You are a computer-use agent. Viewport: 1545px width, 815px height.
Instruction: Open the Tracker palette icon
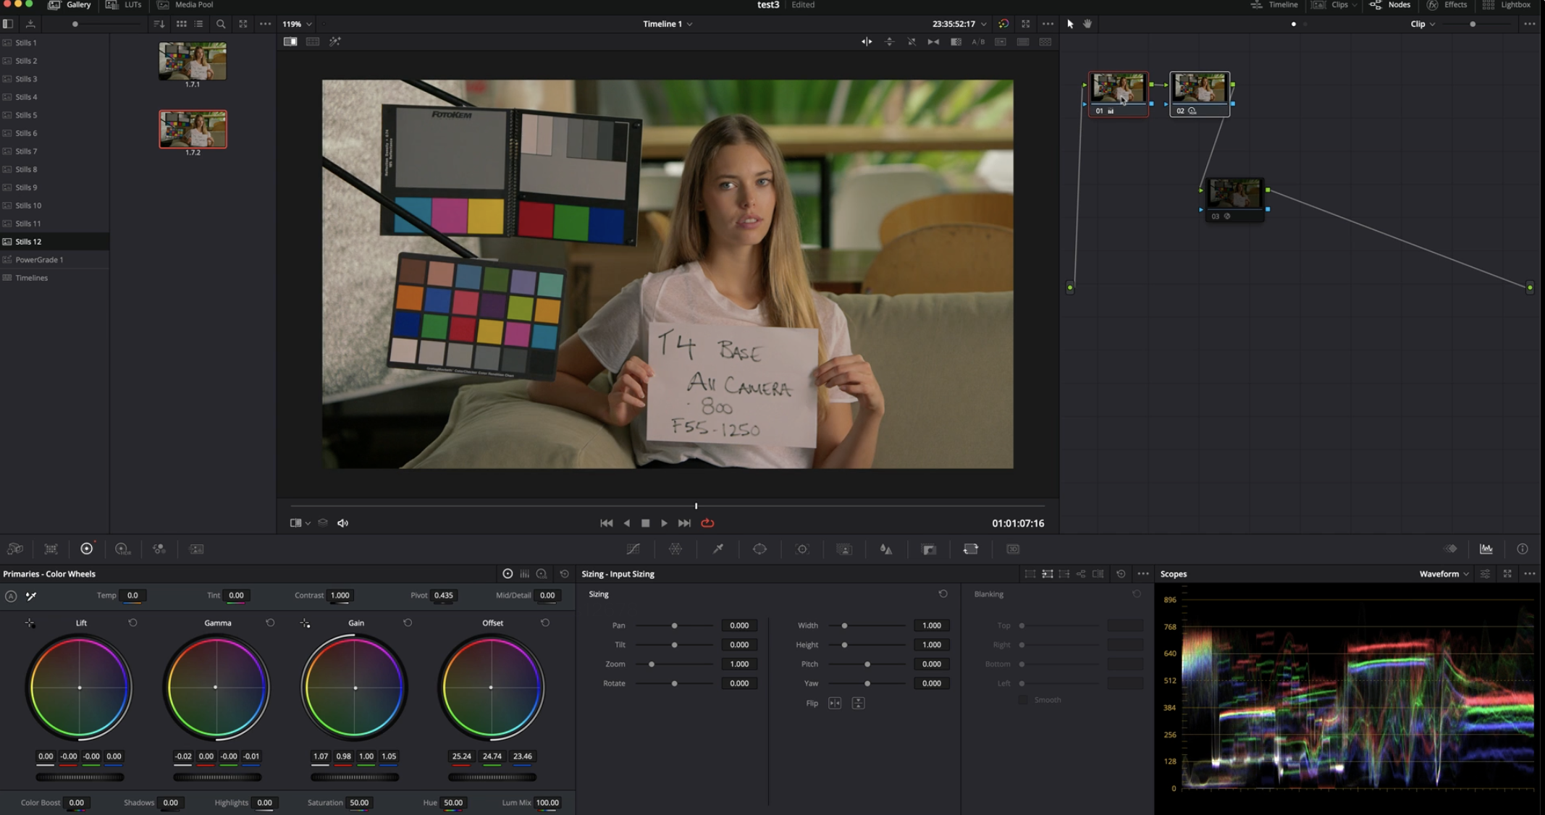(x=801, y=549)
